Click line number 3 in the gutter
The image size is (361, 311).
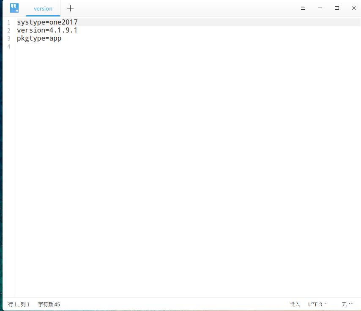click(x=9, y=38)
